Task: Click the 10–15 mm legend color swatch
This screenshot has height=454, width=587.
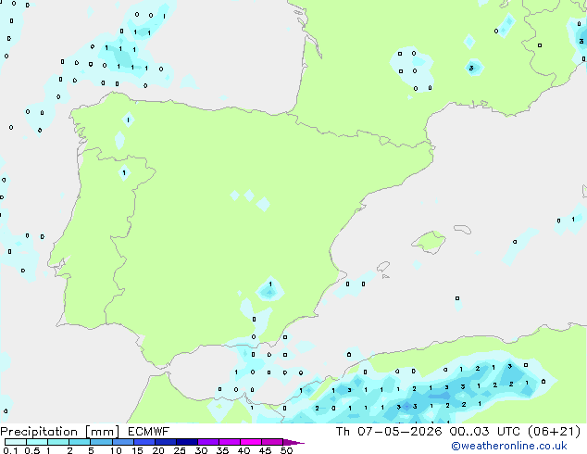Action: (x=122, y=442)
